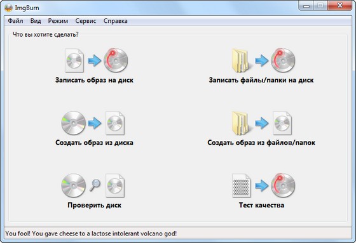Click the blue arrow above Создать образ из диска

click(95, 123)
